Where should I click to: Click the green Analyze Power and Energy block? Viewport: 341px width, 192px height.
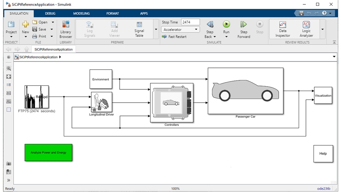[x=48, y=152]
